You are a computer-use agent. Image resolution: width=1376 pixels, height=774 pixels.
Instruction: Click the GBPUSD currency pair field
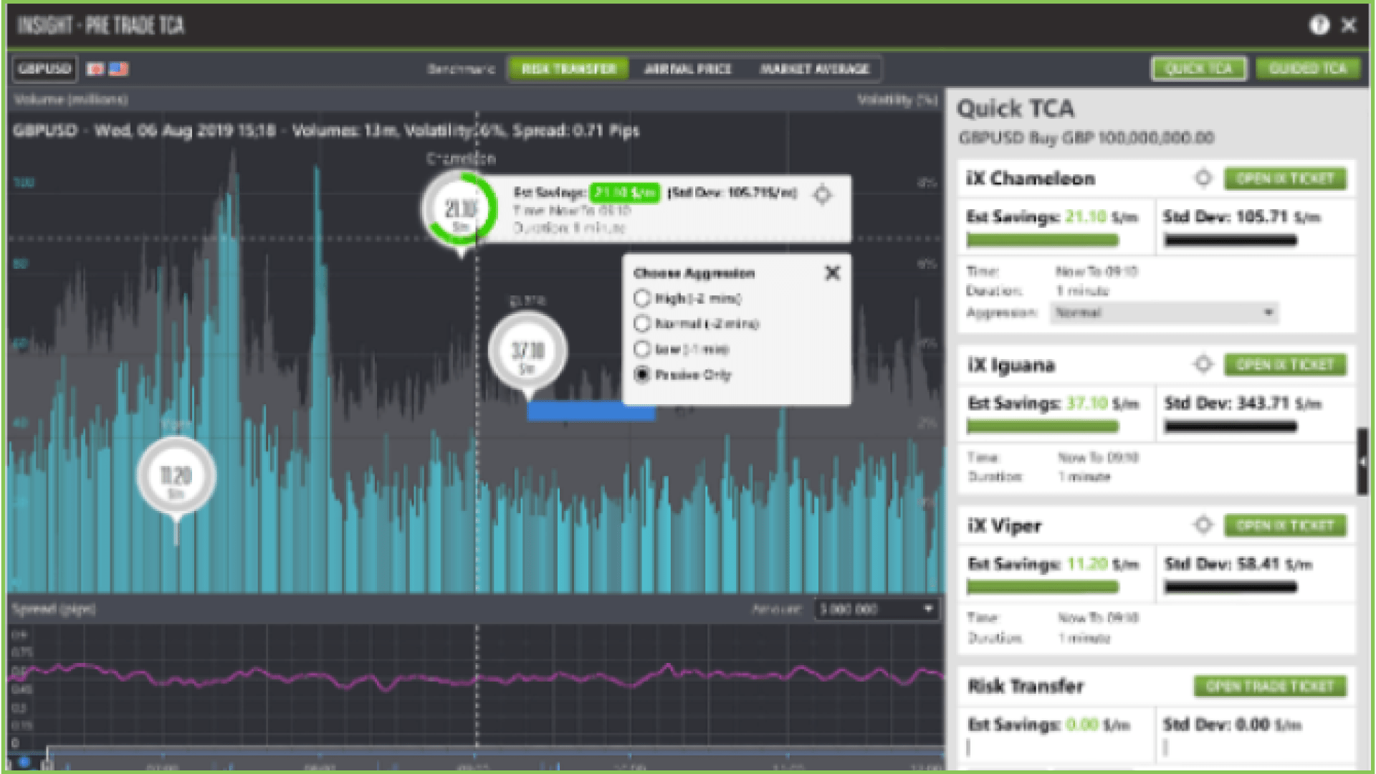[44, 69]
